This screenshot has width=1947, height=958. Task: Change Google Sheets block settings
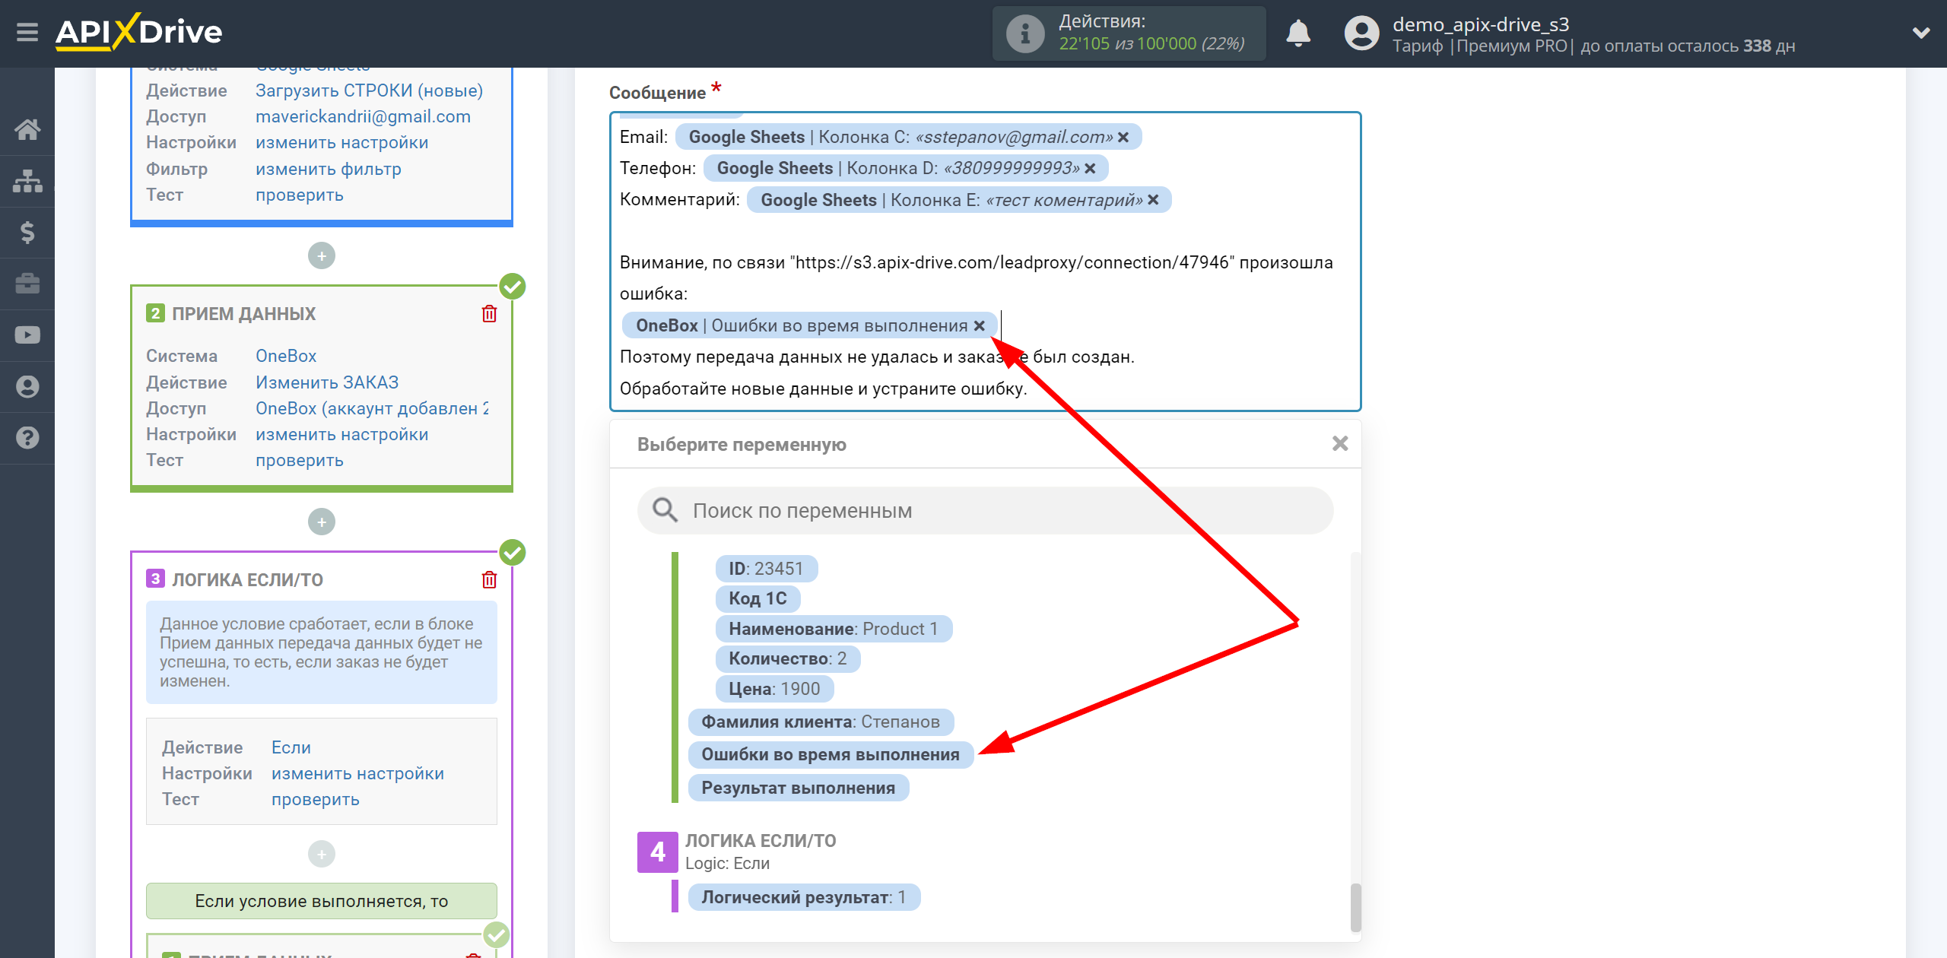point(341,142)
